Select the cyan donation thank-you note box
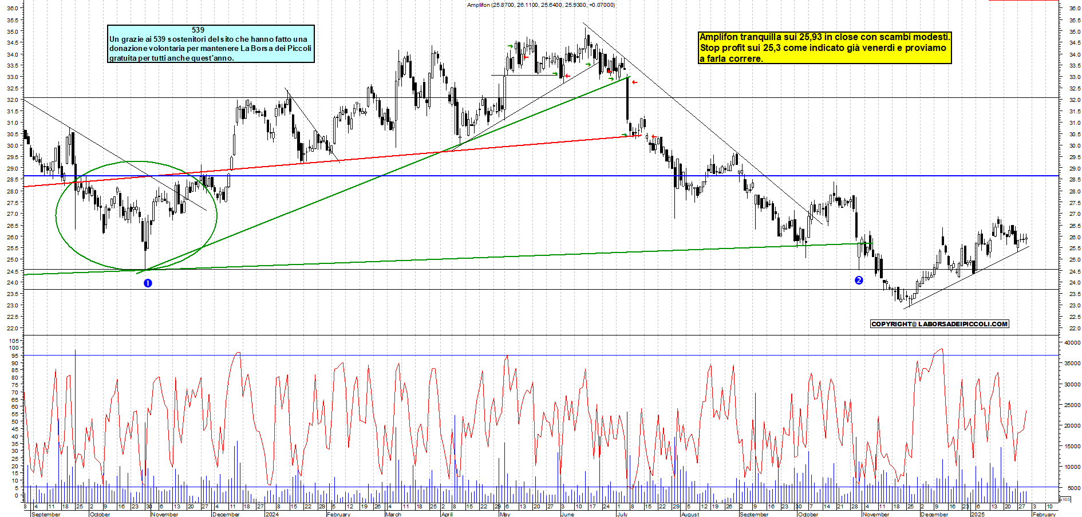The width and height of the screenshot is (1082, 517). [211, 44]
